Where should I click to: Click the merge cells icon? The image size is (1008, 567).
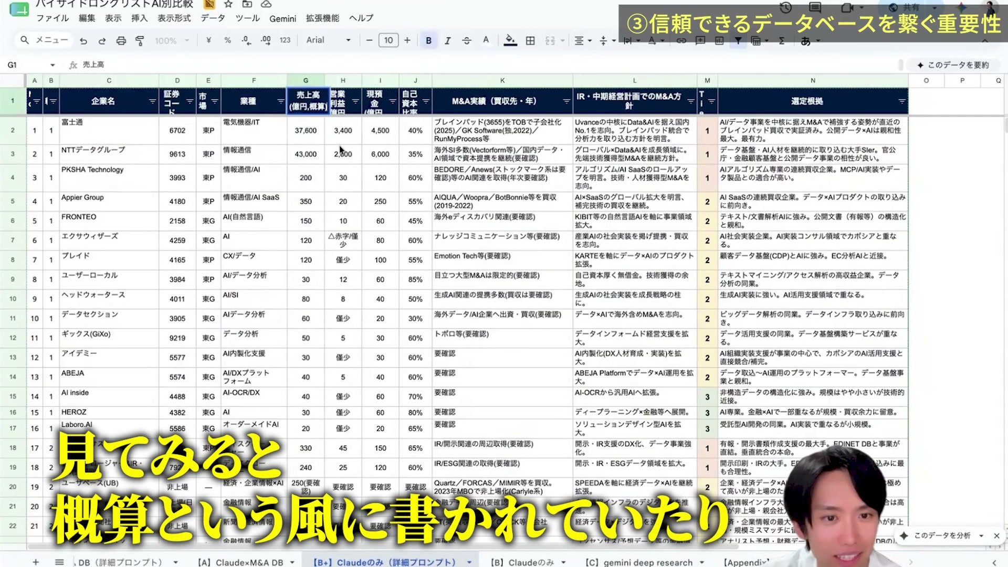pos(550,40)
